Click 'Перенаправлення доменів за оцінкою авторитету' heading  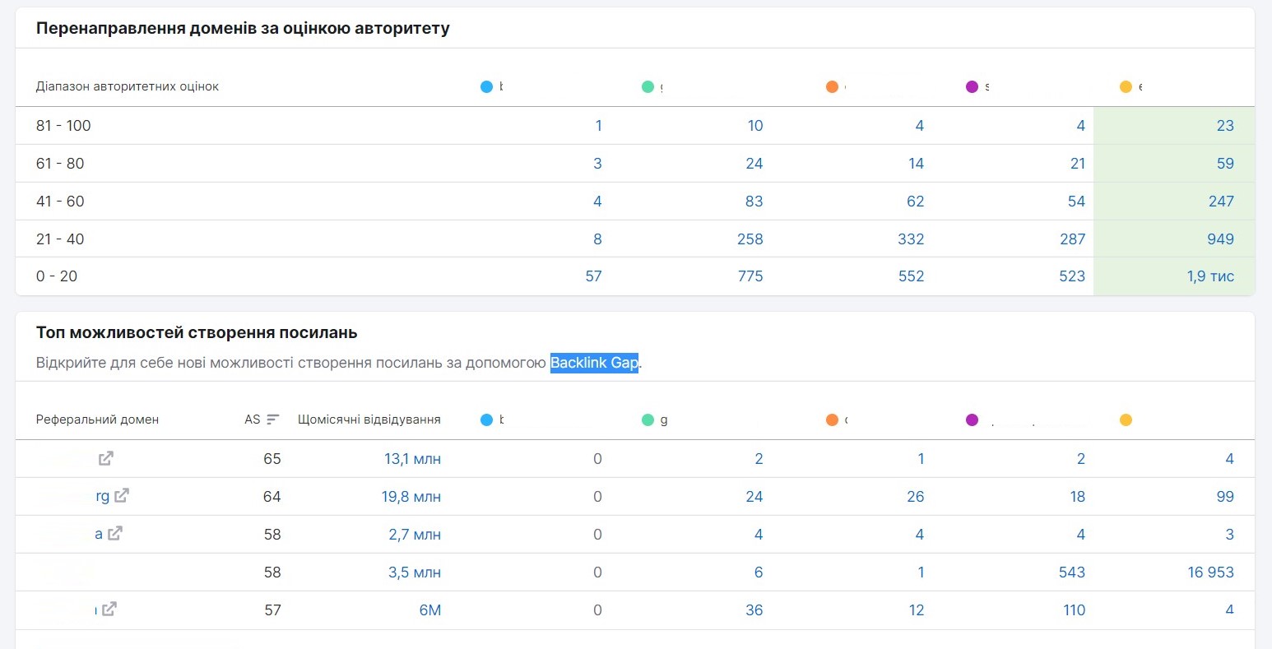pyautogui.click(x=243, y=28)
